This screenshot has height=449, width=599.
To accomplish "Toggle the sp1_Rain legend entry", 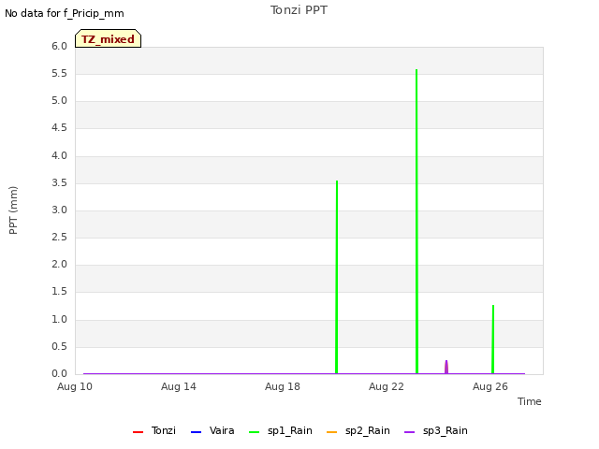I will [x=281, y=431].
